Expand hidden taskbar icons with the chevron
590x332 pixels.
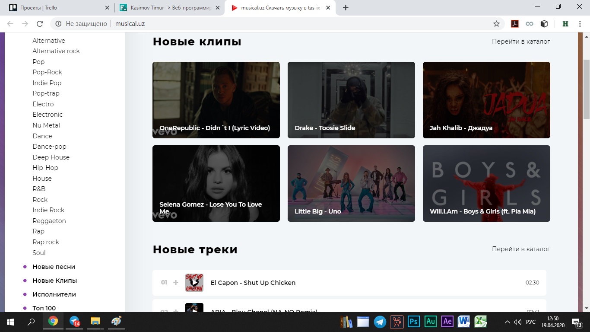click(508, 322)
